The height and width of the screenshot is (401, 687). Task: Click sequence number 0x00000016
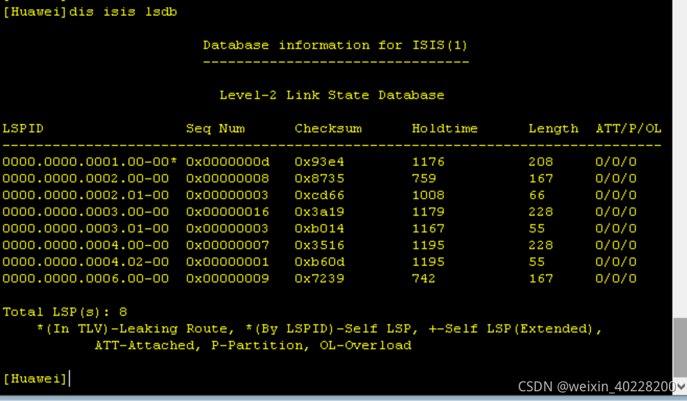point(228,212)
